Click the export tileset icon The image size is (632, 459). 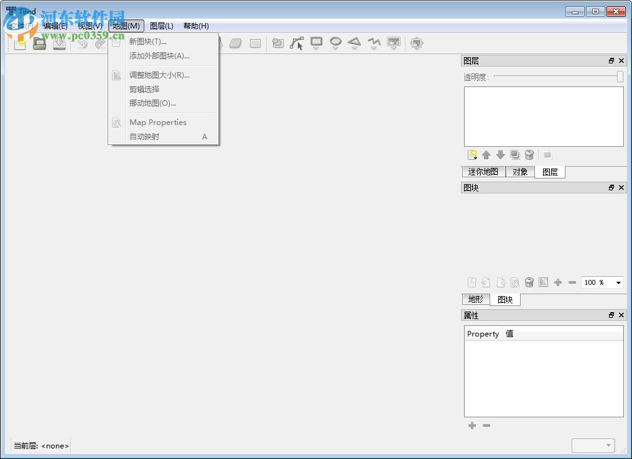point(501,282)
